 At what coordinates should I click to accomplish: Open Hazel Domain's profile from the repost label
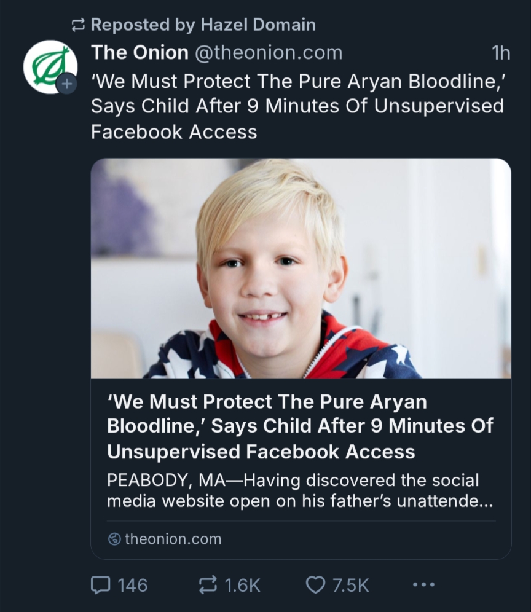pos(257,25)
